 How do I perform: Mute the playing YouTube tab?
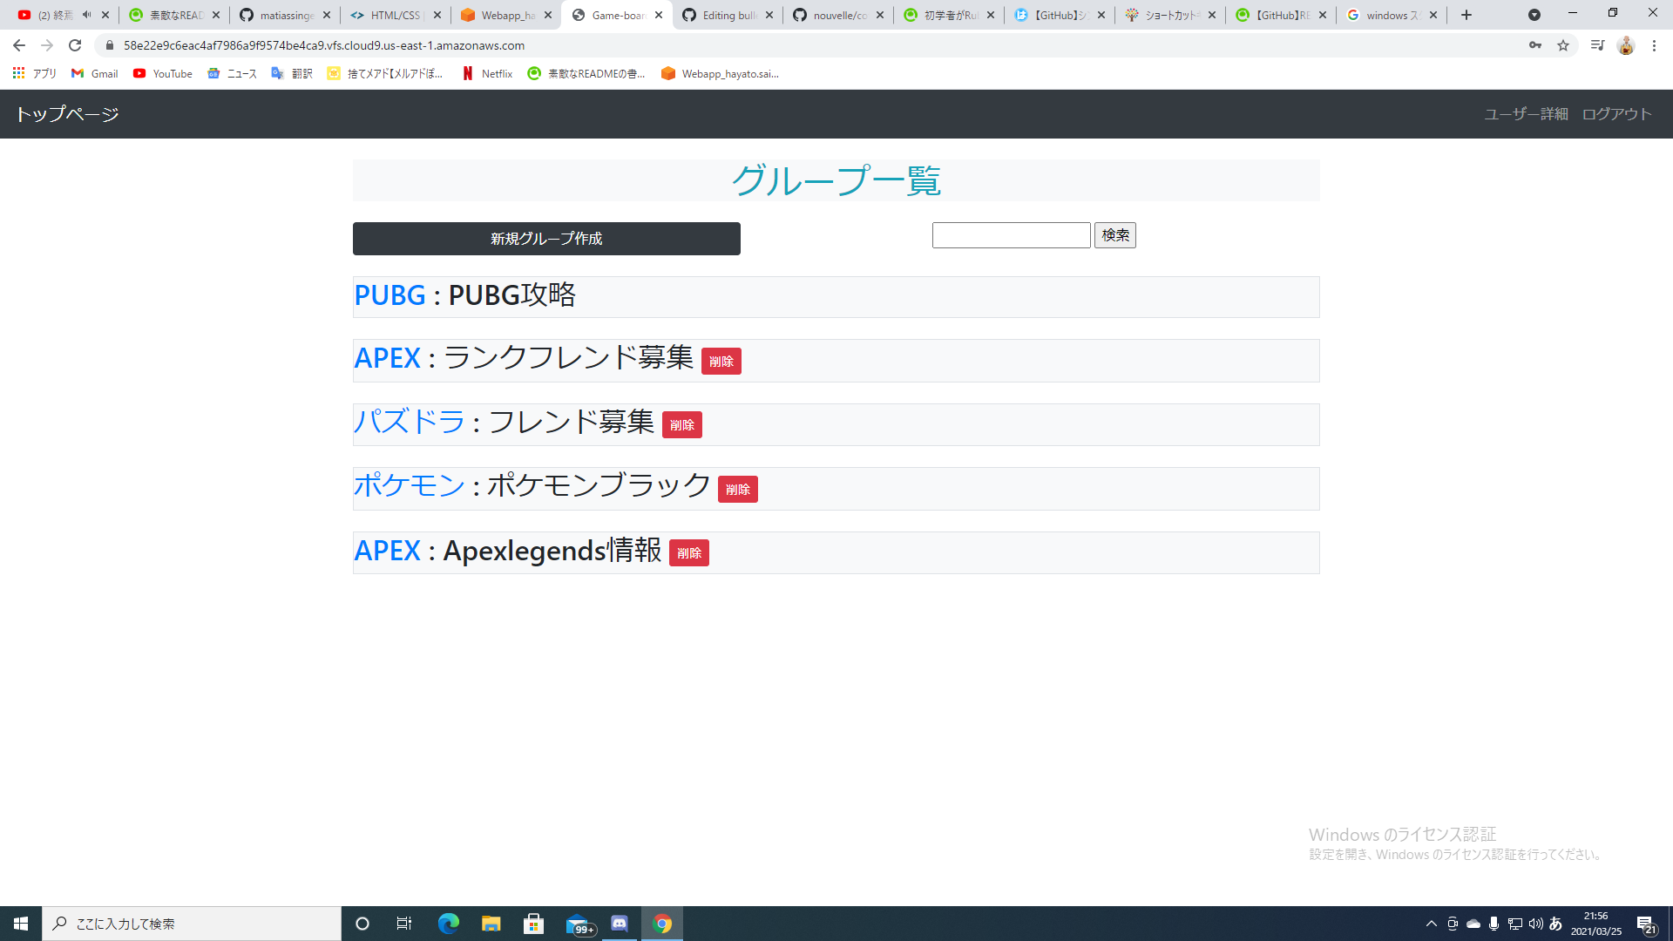85,14
